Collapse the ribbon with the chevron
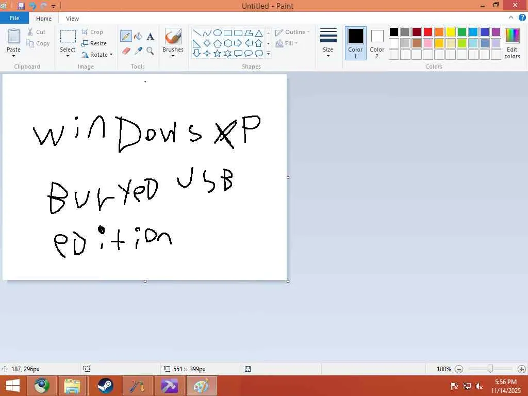Image resolution: width=528 pixels, height=396 pixels. pyautogui.click(x=511, y=18)
